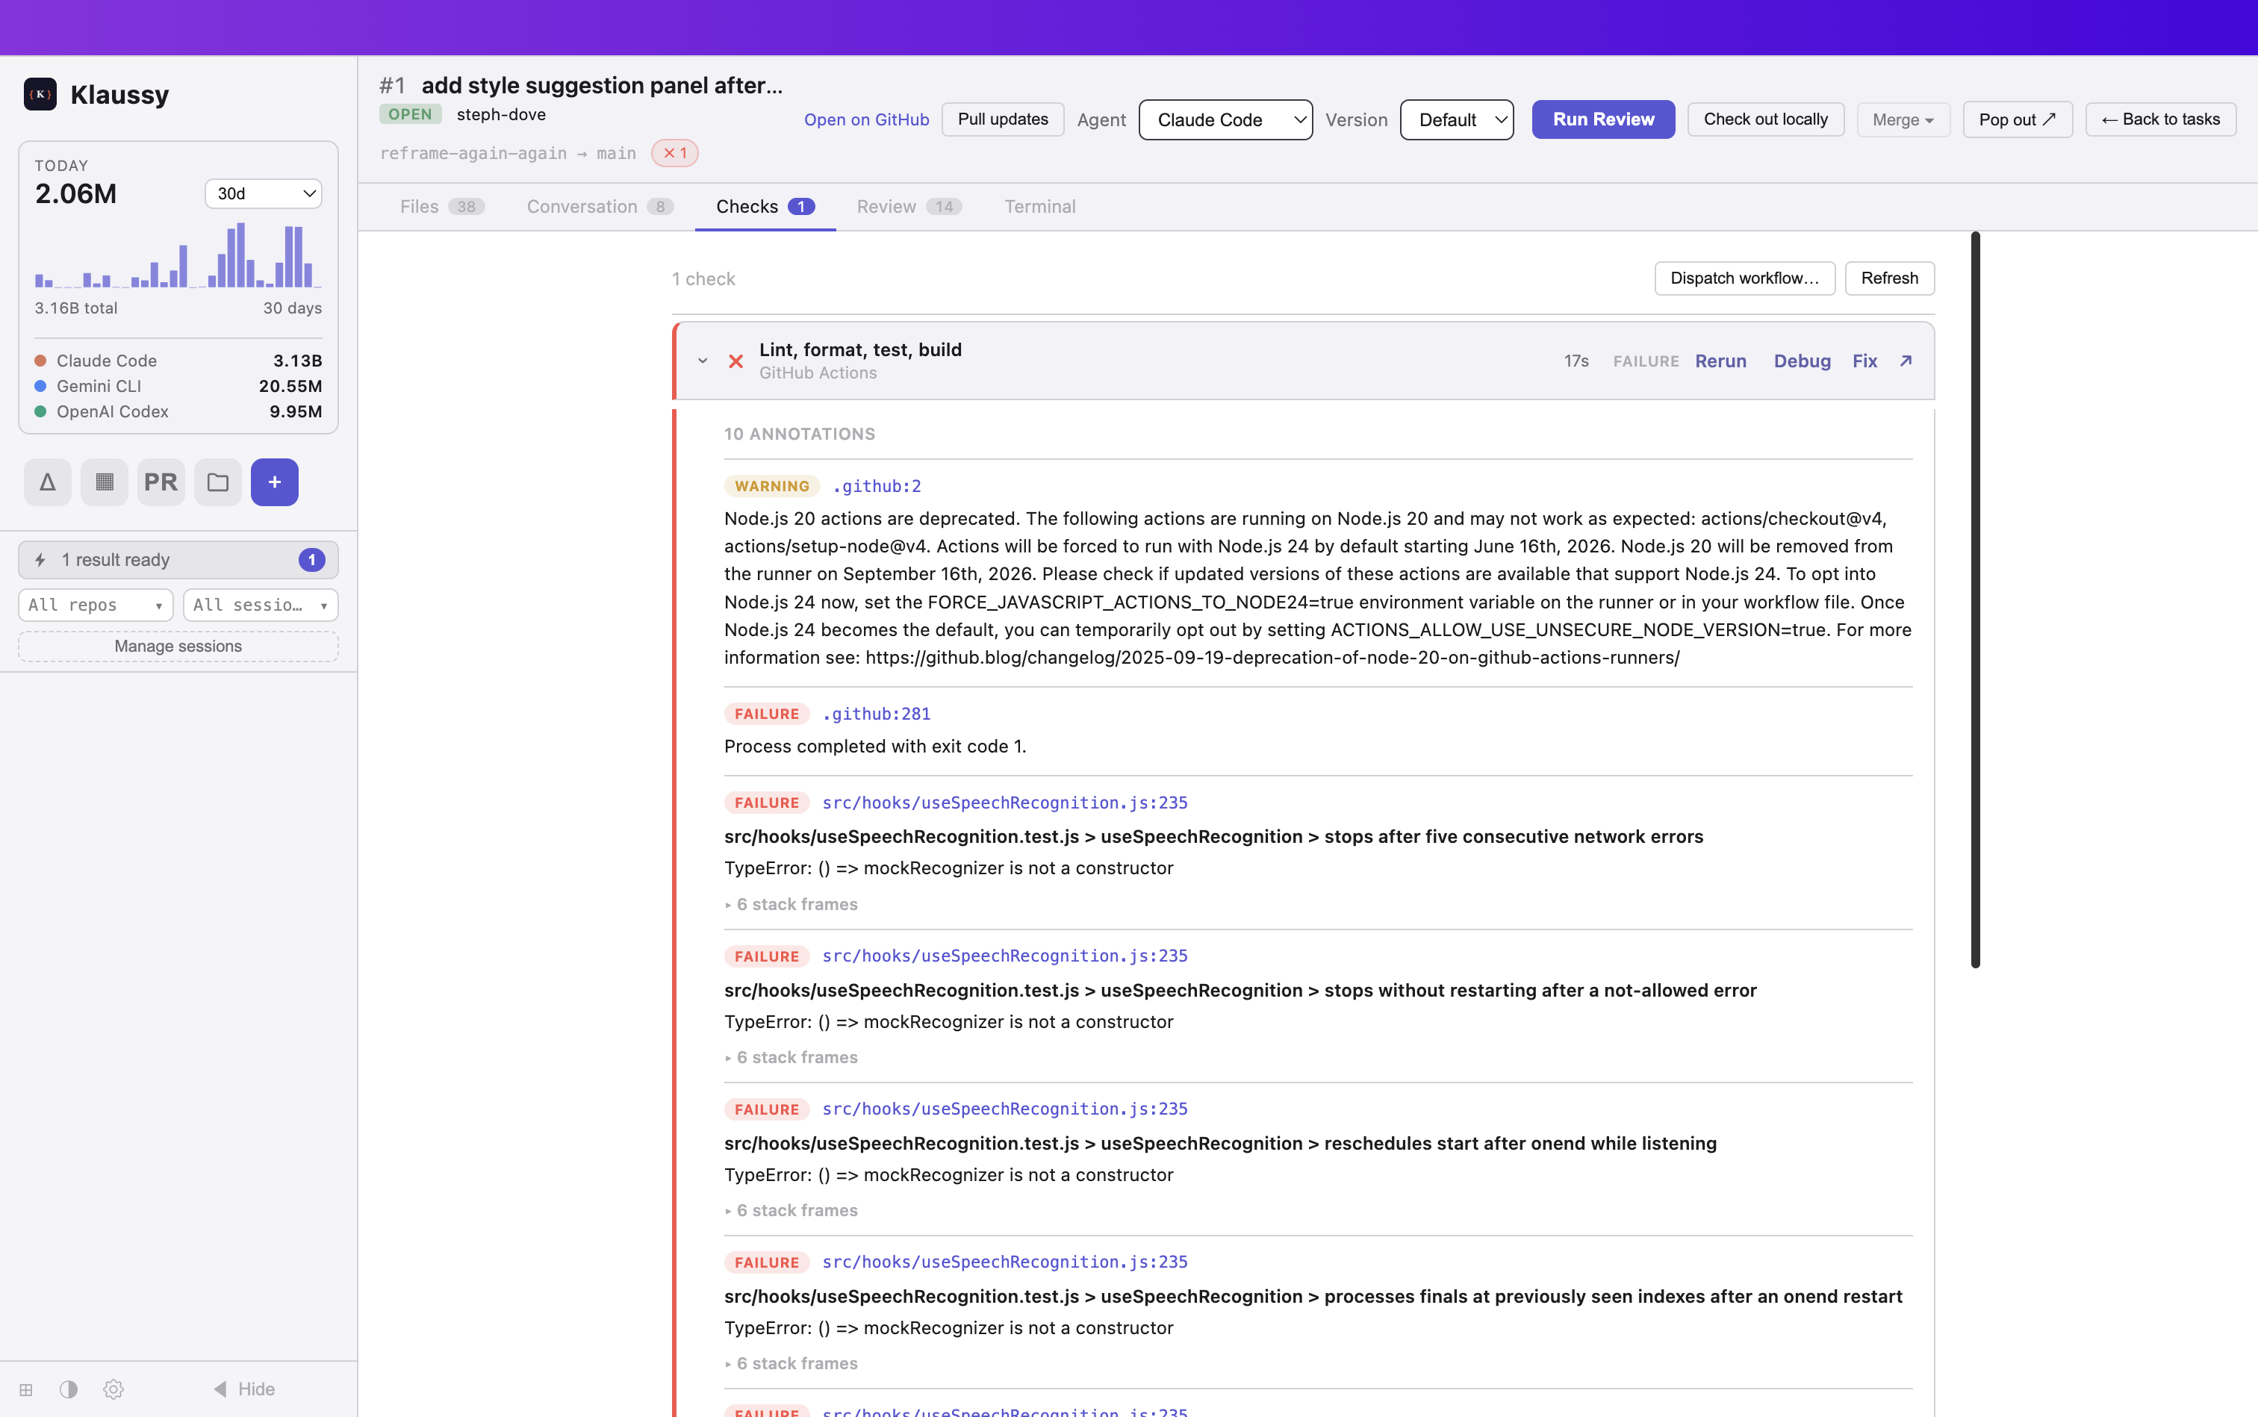Click the Refresh checks button

click(x=1890, y=278)
